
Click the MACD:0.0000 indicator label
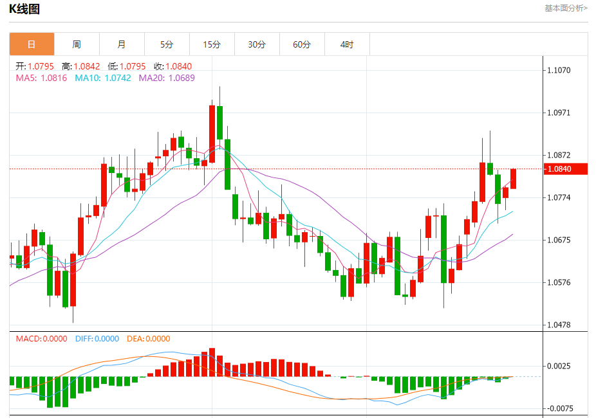pos(41,339)
